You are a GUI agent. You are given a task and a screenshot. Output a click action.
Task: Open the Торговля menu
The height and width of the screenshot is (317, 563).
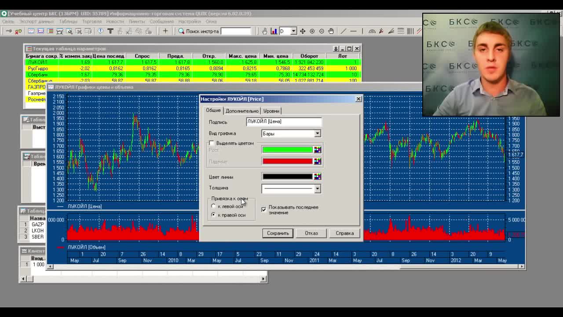[x=91, y=21]
